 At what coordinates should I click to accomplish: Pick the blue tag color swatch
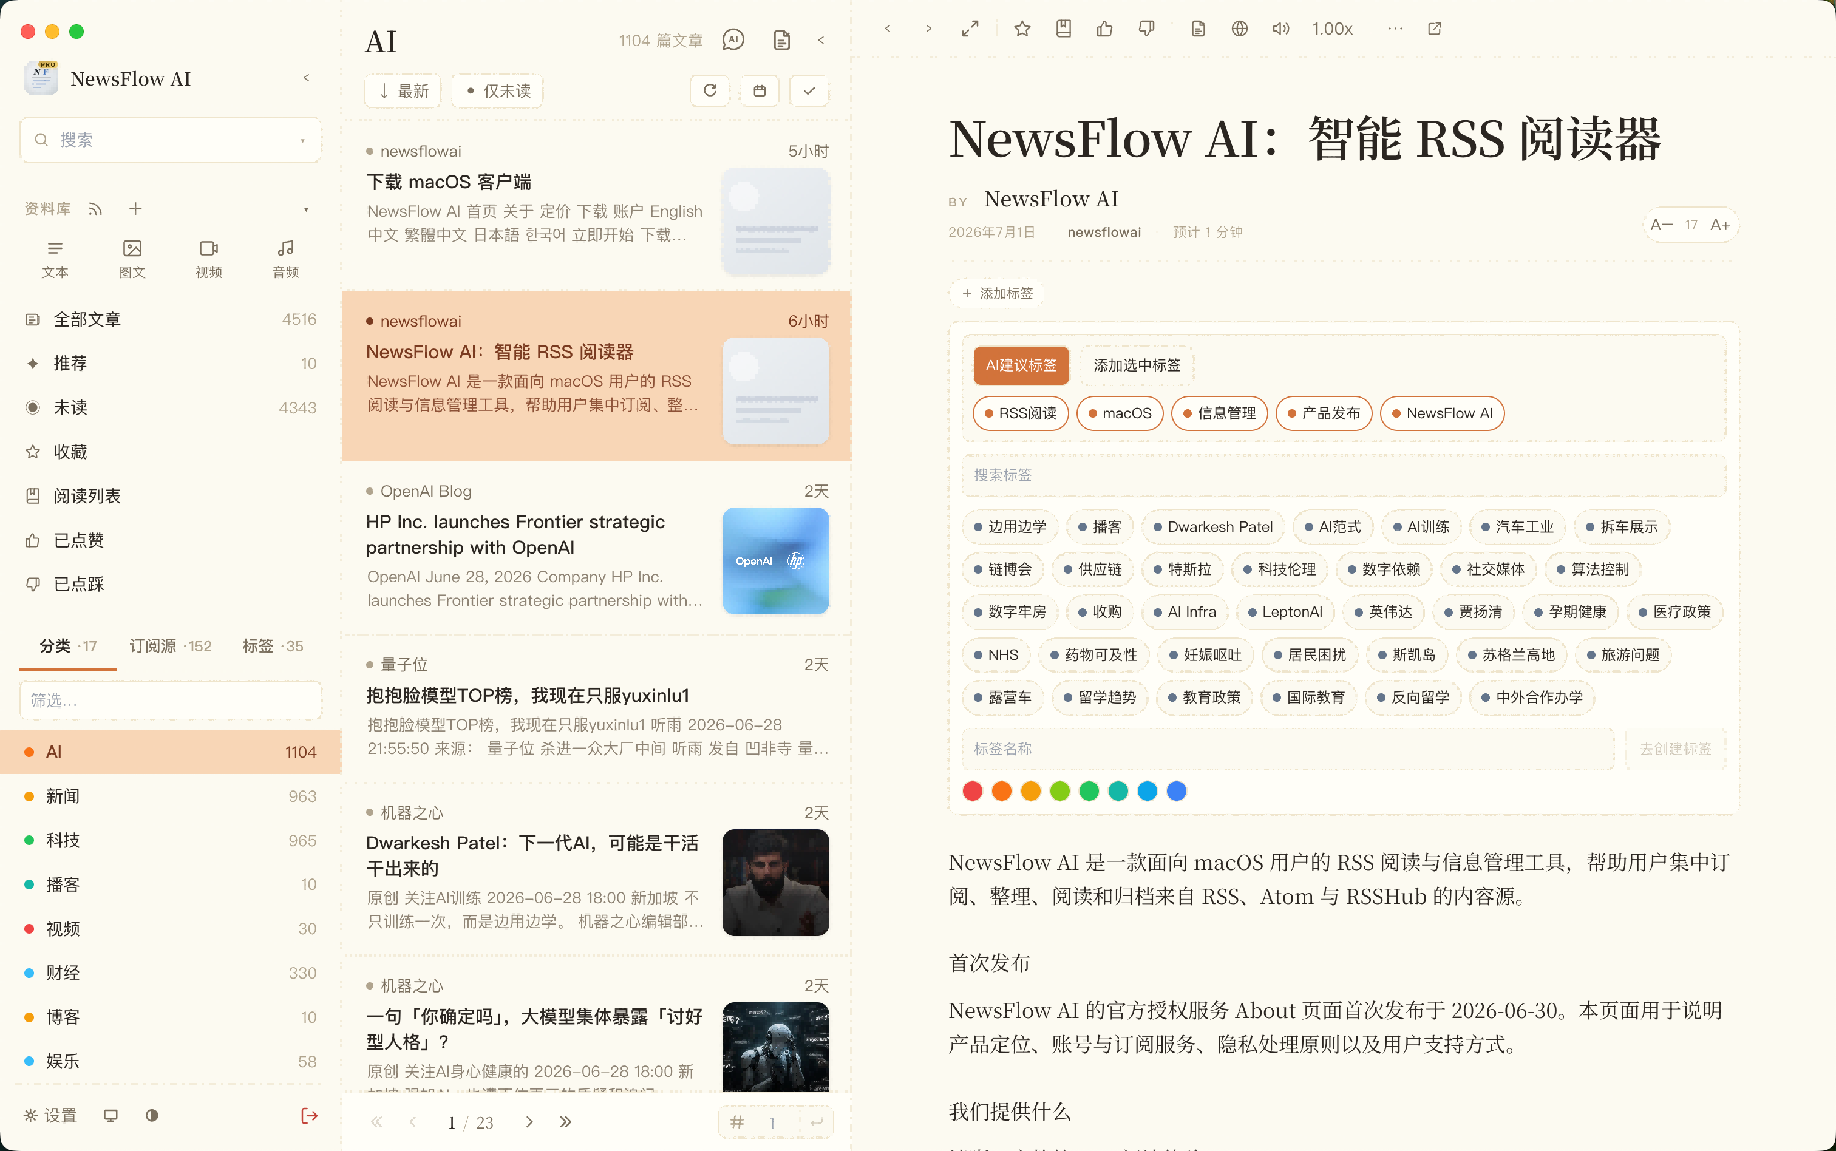[x=1177, y=791]
